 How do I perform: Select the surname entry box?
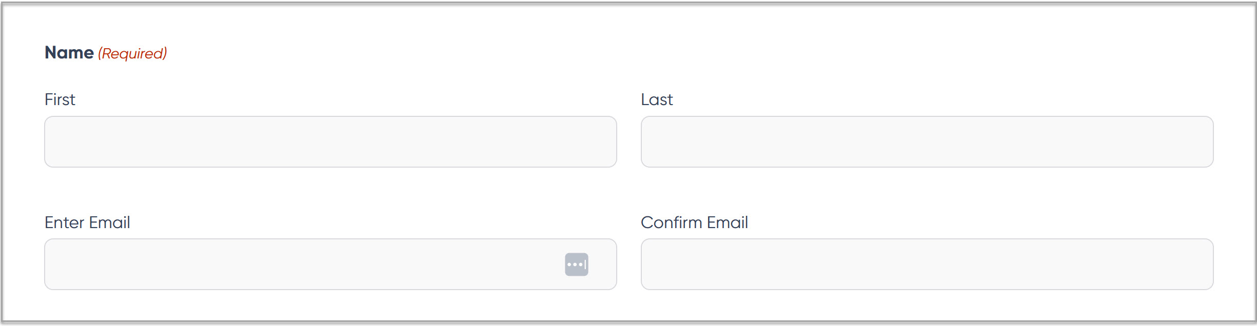click(927, 141)
